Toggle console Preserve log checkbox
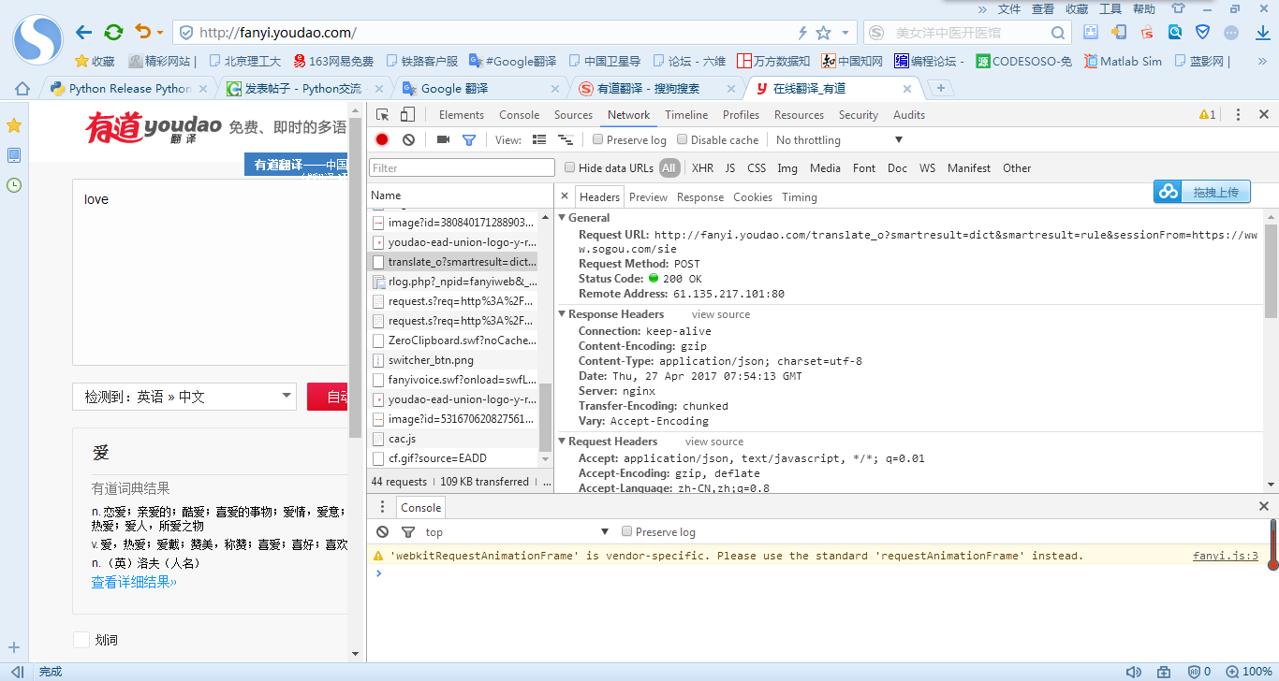This screenshot has width=1279, height=681. (x=627, y=531)
